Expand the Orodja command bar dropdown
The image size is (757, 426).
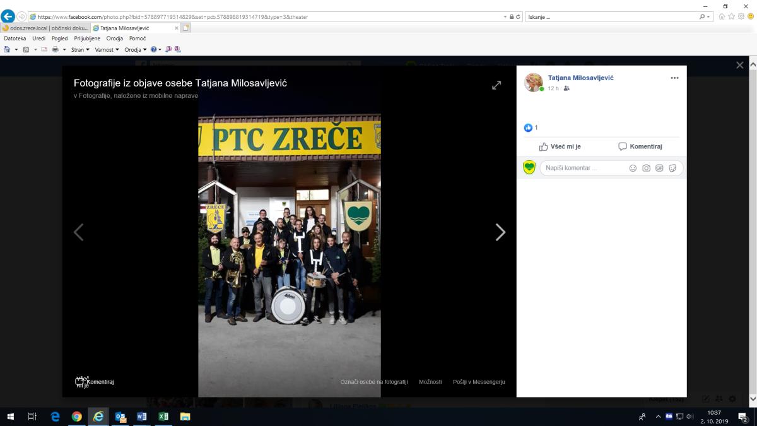point(135,49)
